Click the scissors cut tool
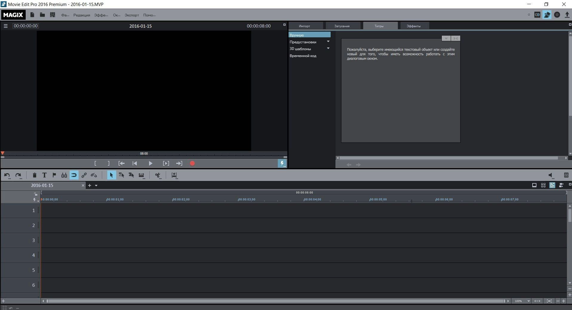This screenshot has height=310, width=572. (x=158, y=175)
